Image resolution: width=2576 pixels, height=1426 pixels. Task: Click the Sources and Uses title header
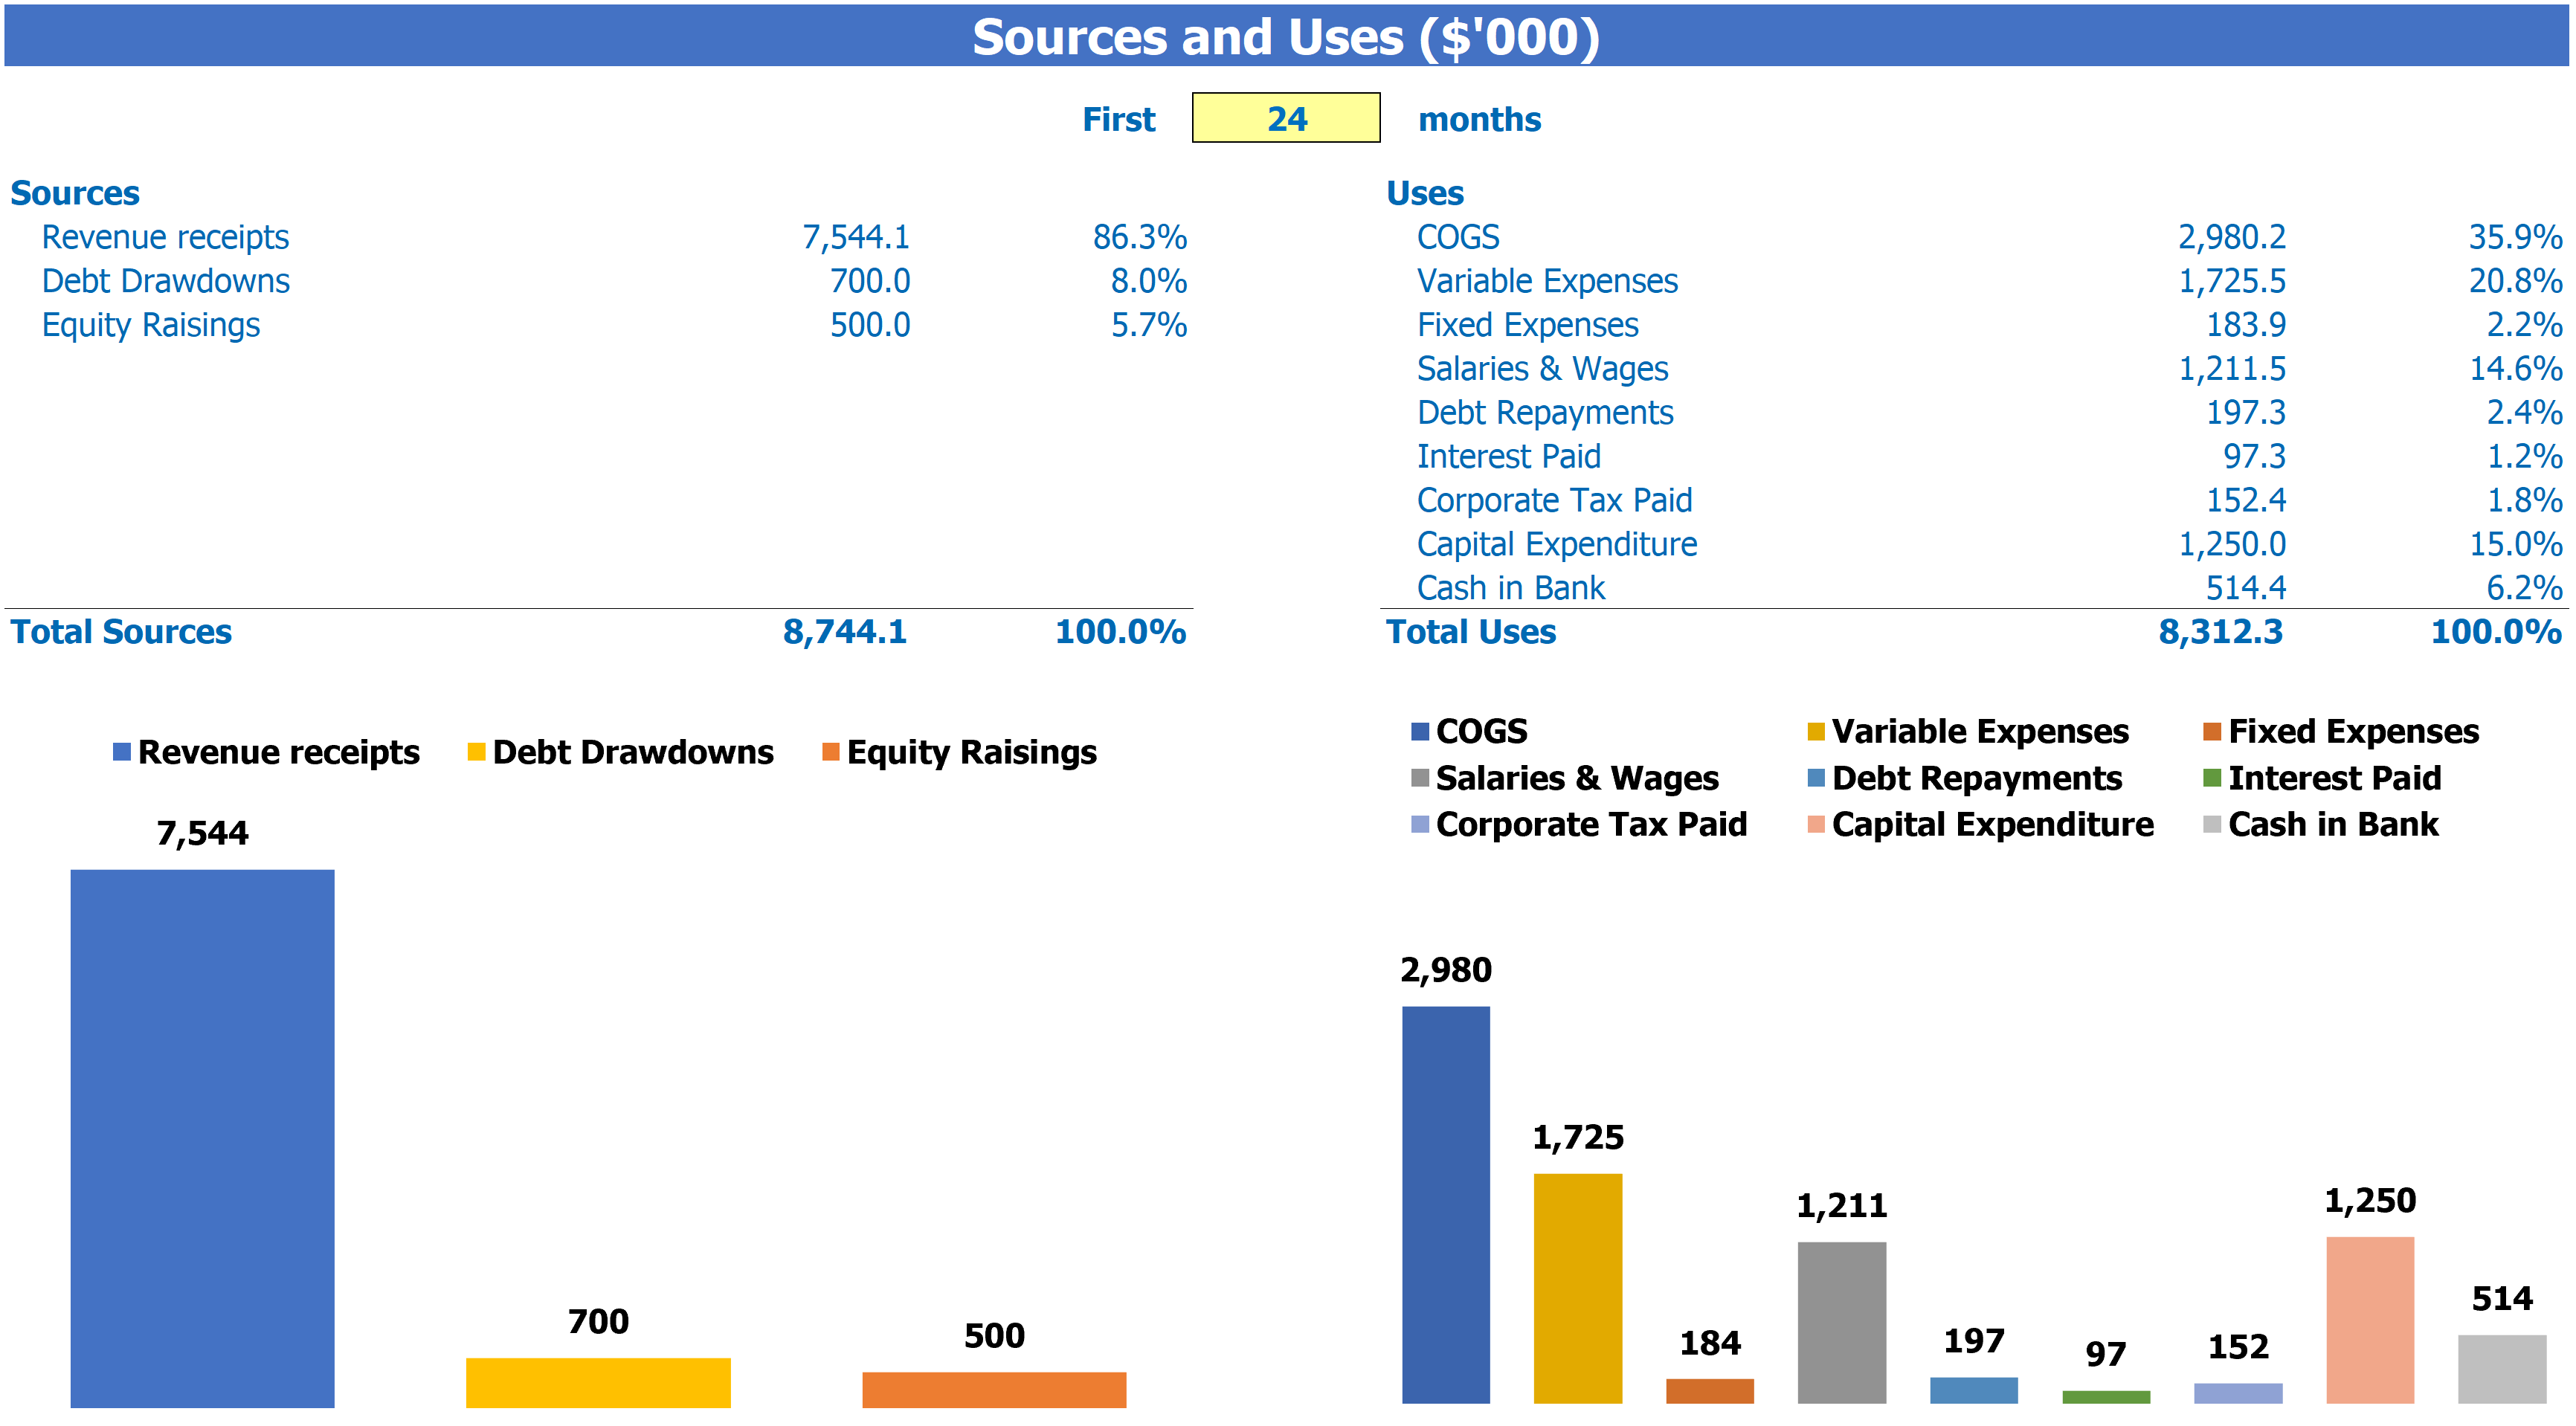coord(1286,37)
